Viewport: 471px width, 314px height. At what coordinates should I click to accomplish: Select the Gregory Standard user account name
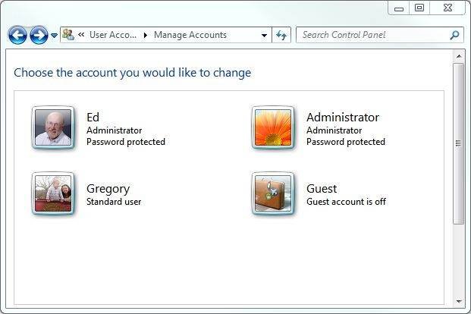(108, 188)
